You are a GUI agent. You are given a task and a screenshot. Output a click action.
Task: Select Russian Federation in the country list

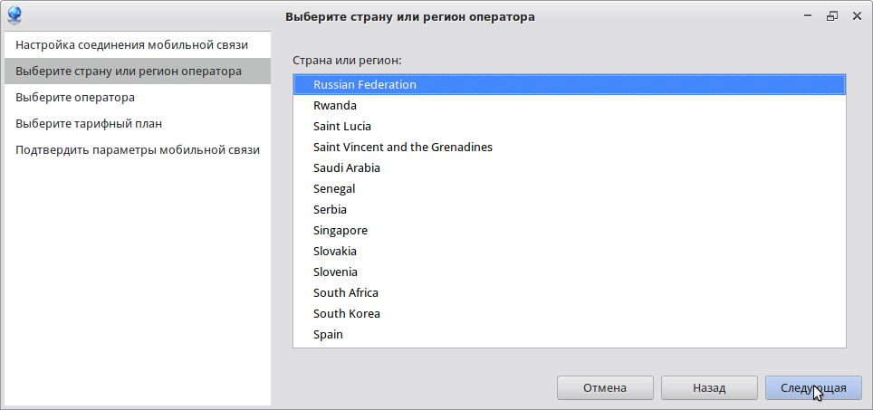point(365,84)
